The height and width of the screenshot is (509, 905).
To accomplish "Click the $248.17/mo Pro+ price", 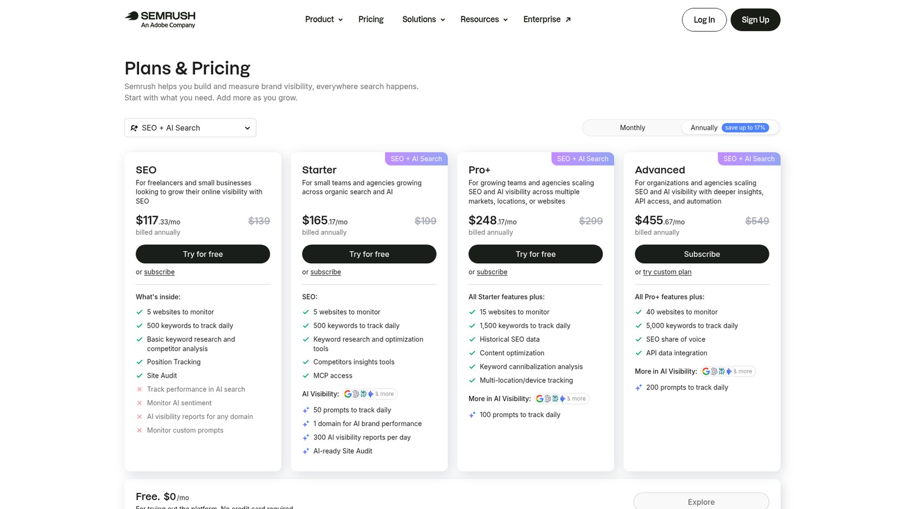I will coord(493,221).
